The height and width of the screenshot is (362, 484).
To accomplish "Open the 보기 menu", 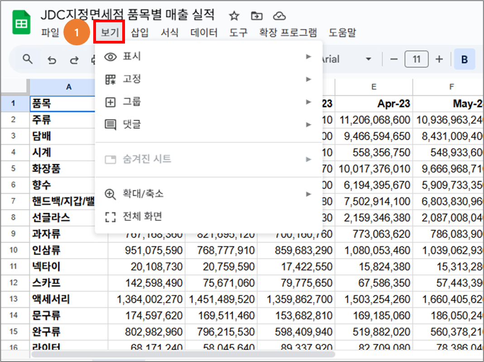I will point(110,32).
